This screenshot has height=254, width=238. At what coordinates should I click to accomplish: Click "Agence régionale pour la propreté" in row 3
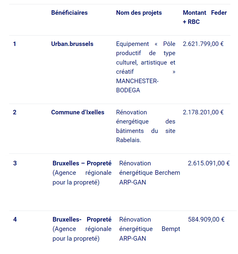tap(82, 178)
